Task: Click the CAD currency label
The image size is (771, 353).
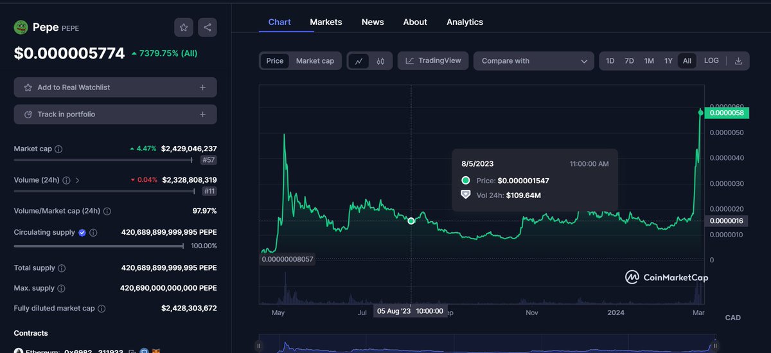Action: click(x=732, y=318)
